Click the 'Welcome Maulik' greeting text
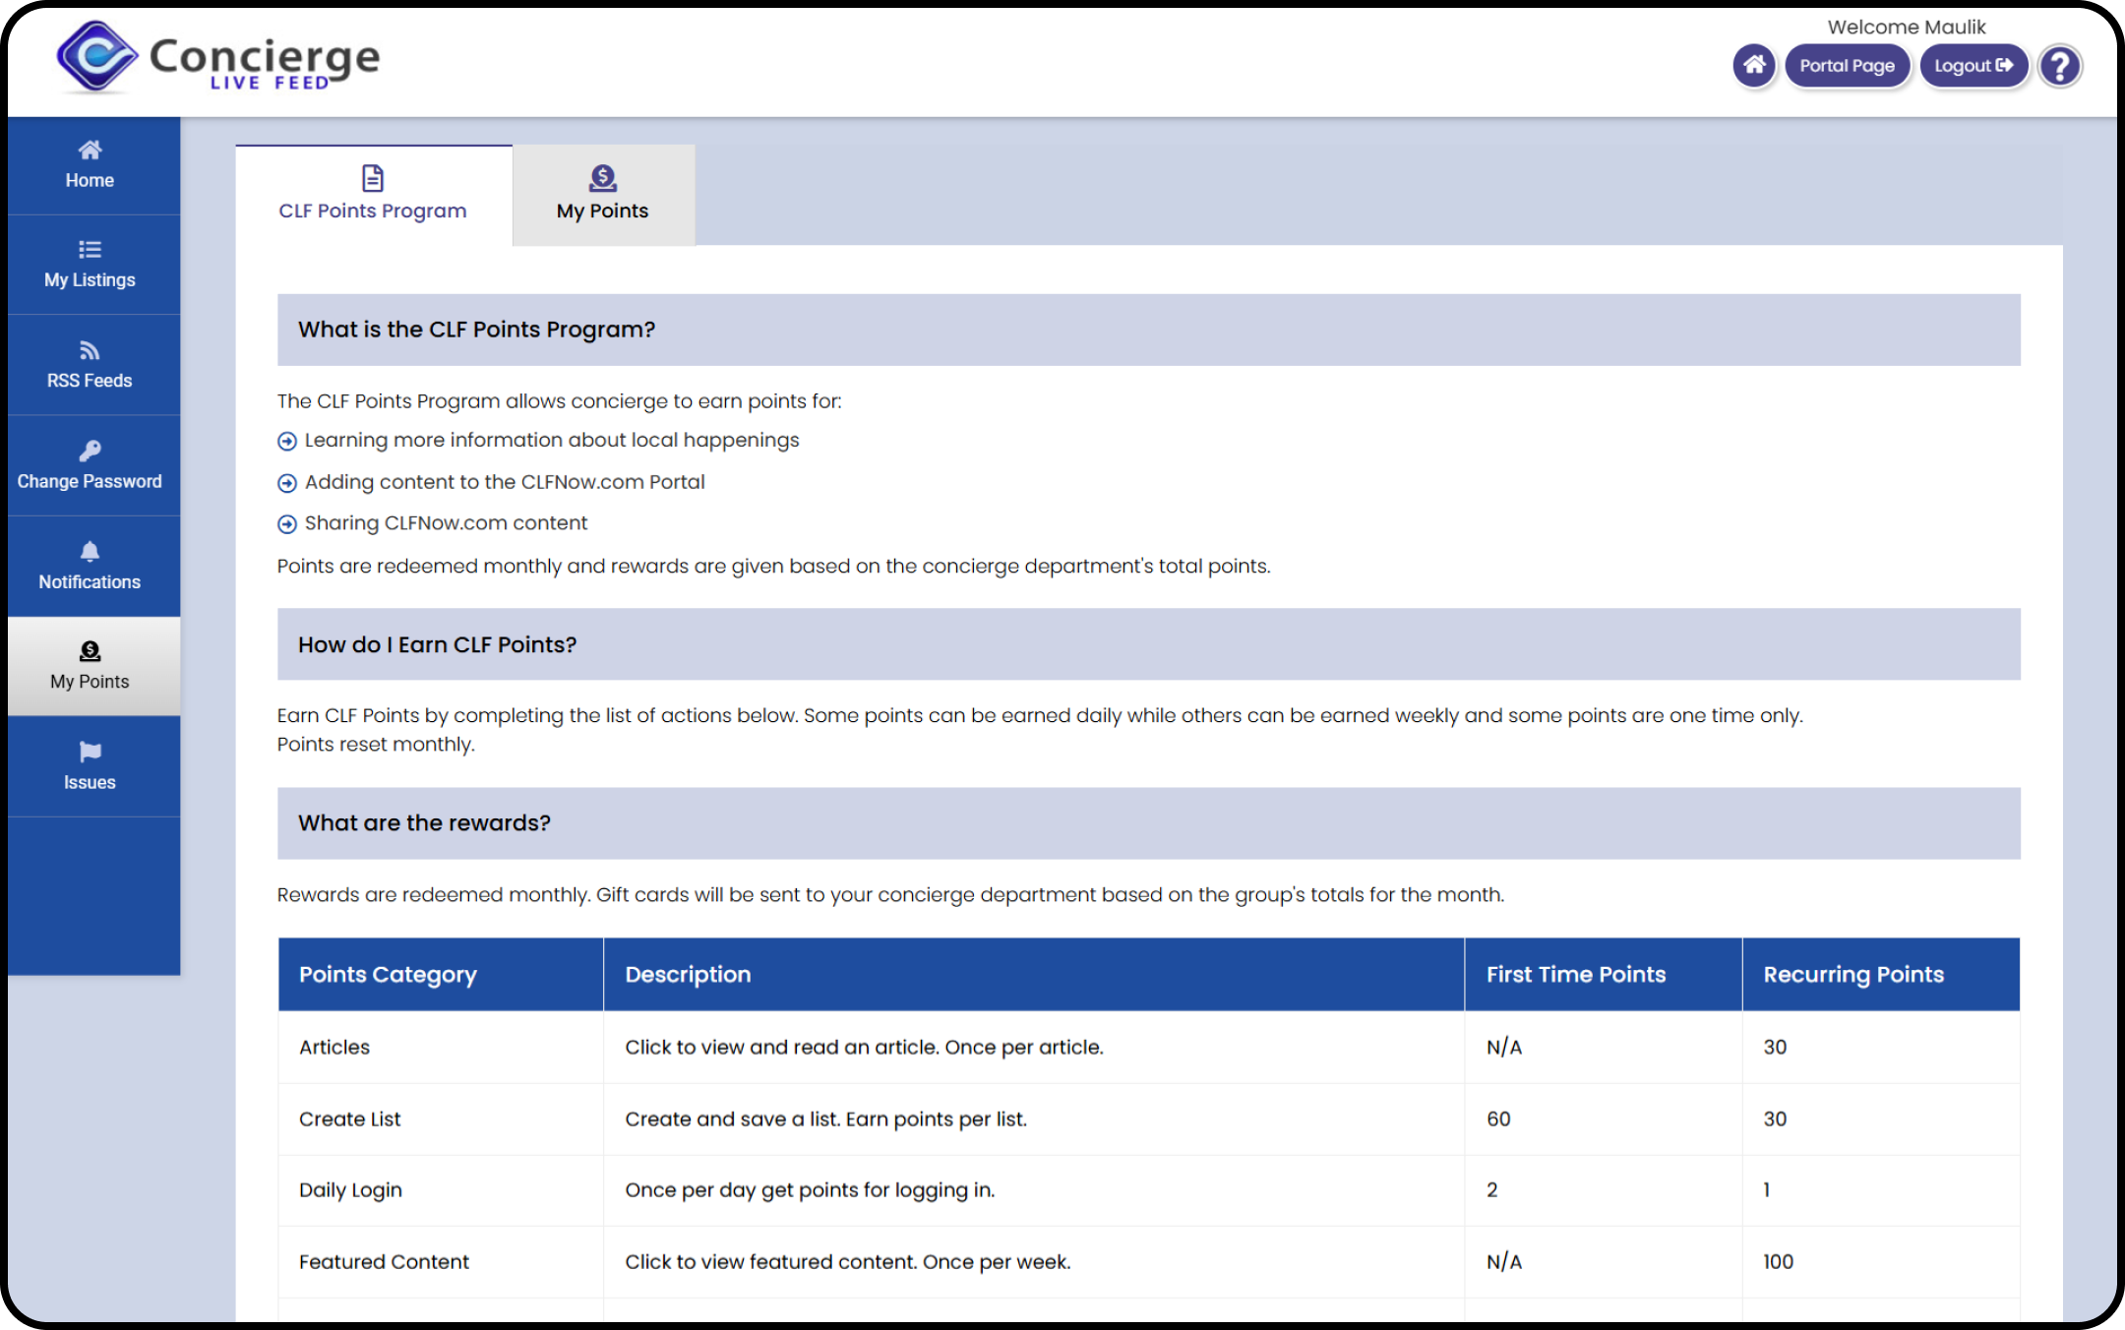Image resolution: width=2125 pixels, height=1330 pixels. click(1906, 27)
